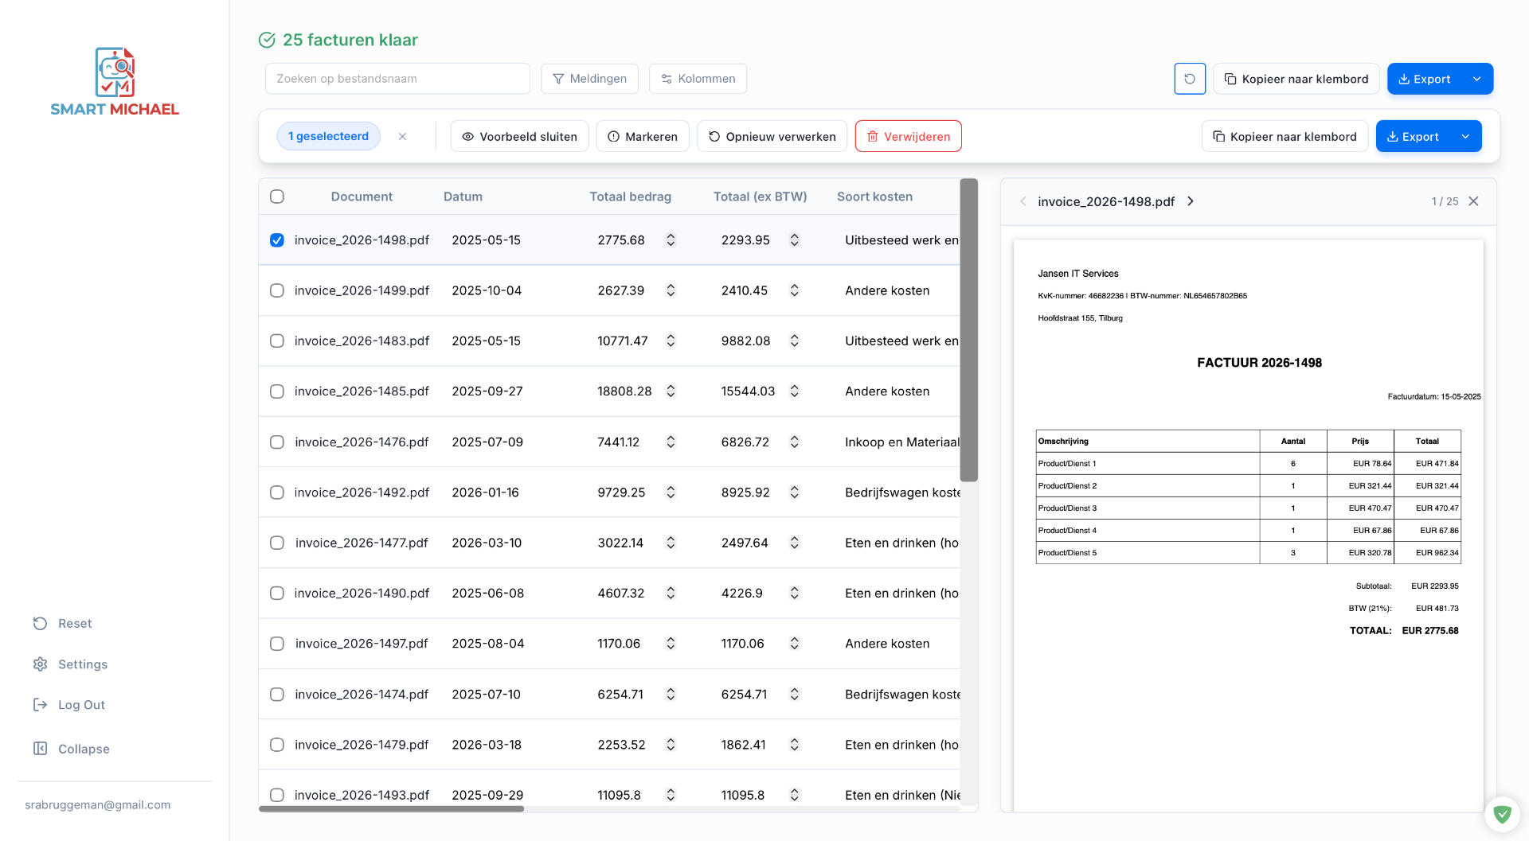Click the green check status icon
Screen dimensions: 1529x841
coord(267,40)
